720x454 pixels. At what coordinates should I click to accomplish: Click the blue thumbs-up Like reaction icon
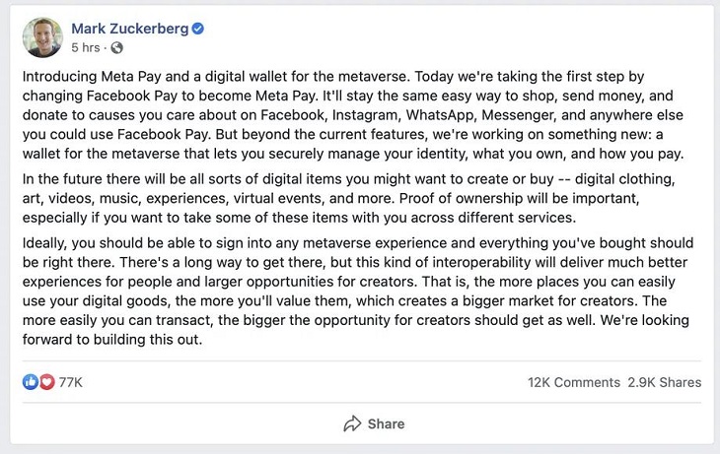coord(32,382)
